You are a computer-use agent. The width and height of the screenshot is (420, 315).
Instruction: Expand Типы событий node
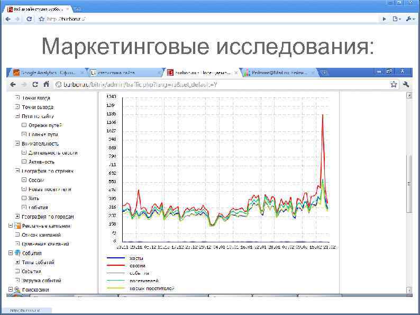(x=17, y=262)
